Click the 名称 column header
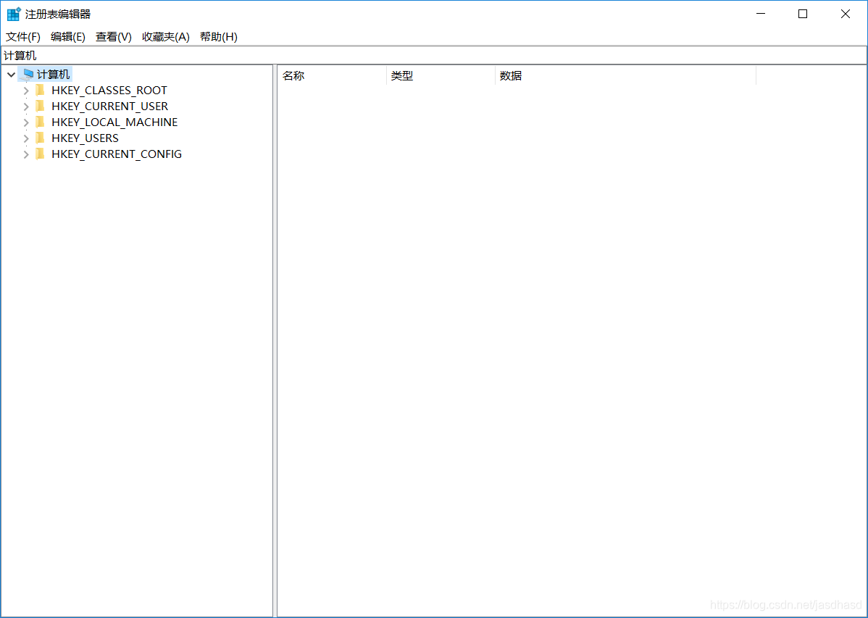 click(332, 76)
